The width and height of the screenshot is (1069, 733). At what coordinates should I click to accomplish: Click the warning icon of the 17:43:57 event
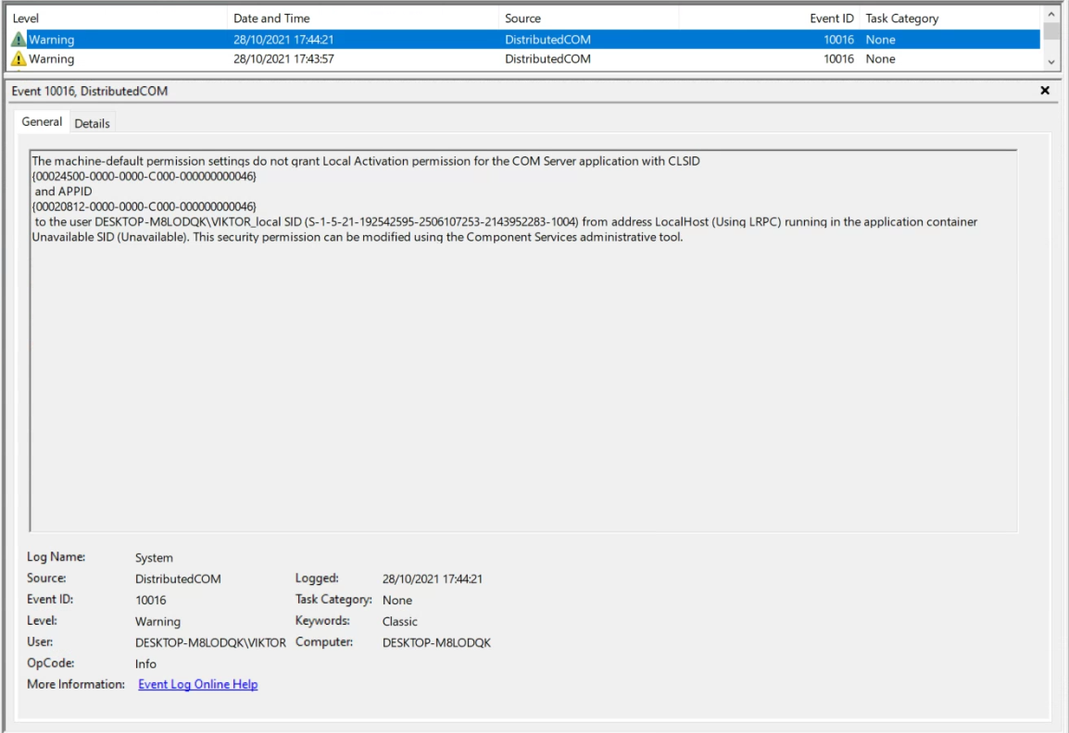[x=18, y=59]
